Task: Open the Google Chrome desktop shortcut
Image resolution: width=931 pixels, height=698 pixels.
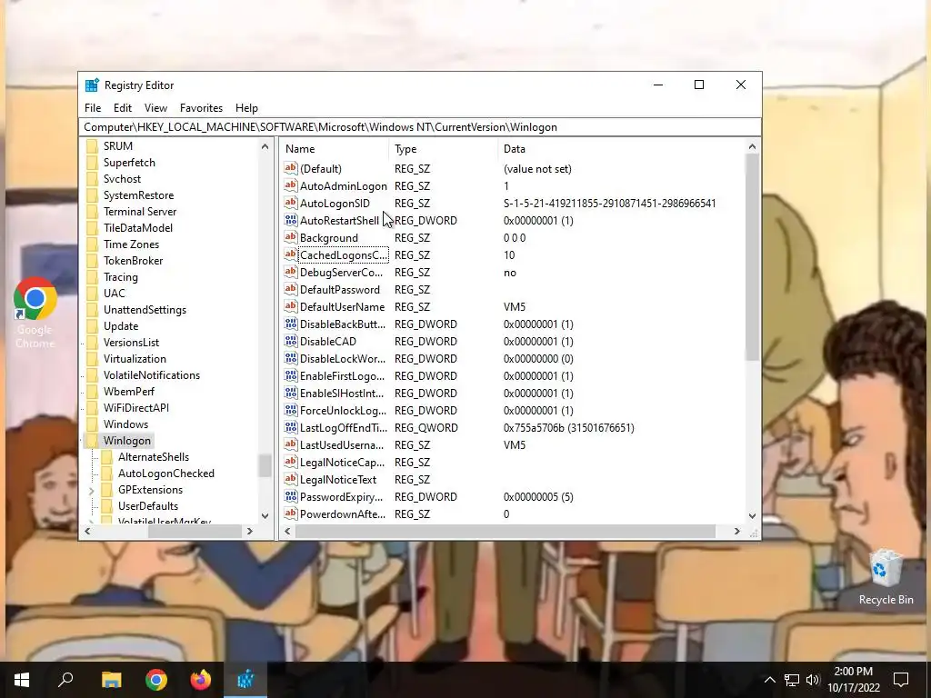Action: click(35, 313)
